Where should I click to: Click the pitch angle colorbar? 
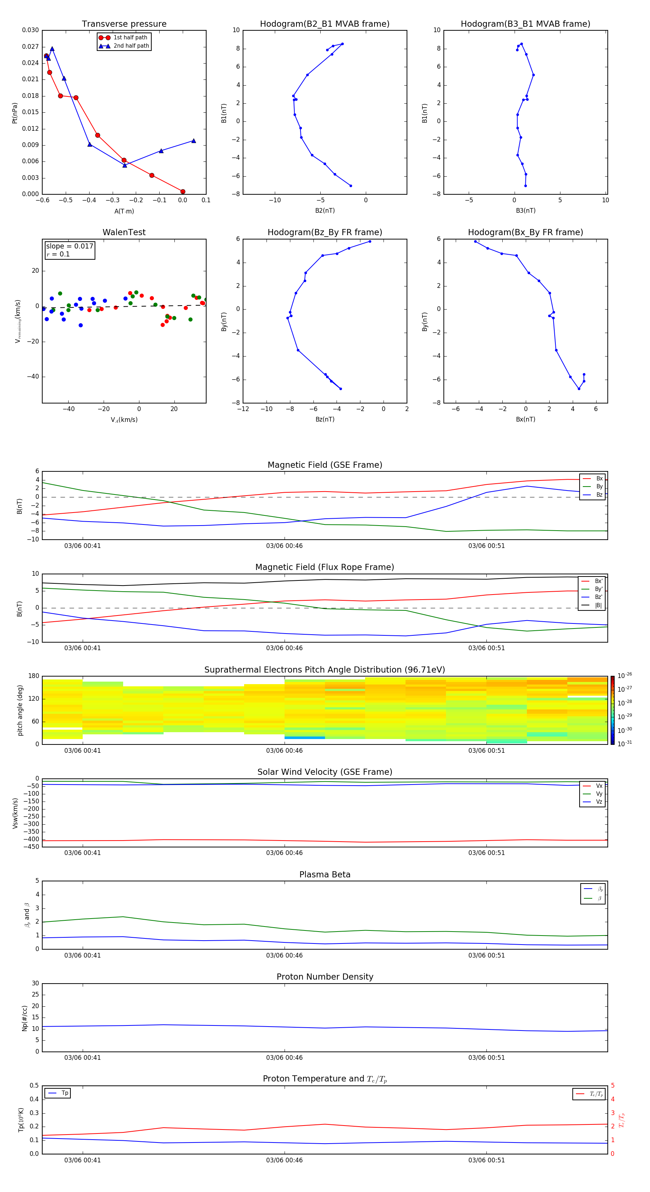(x=612, y=710)
